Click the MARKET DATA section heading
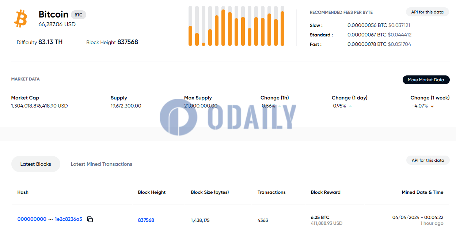456x235 pixels. pos(25,79)
